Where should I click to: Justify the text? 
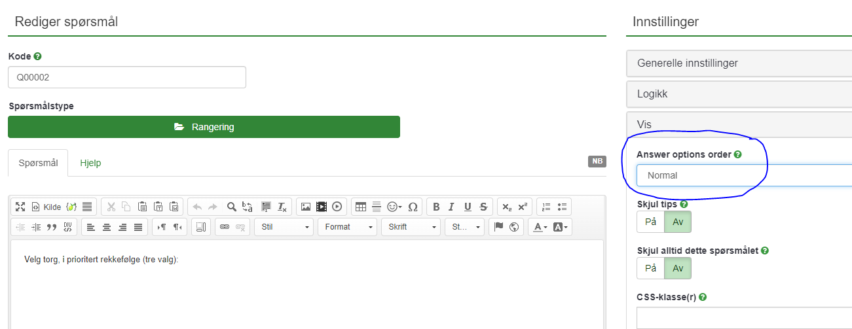(x=138, y=227)
